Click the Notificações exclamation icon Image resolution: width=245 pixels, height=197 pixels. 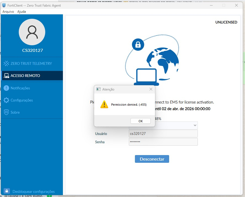pos(6,88)
